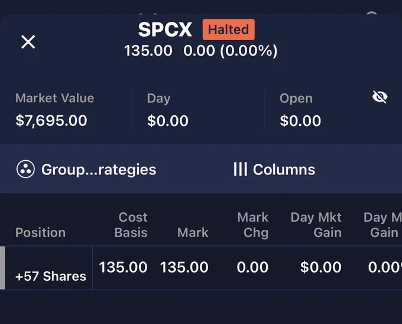Tap the orange Halted status badge
402x324 pixels.
click(228, 30)
